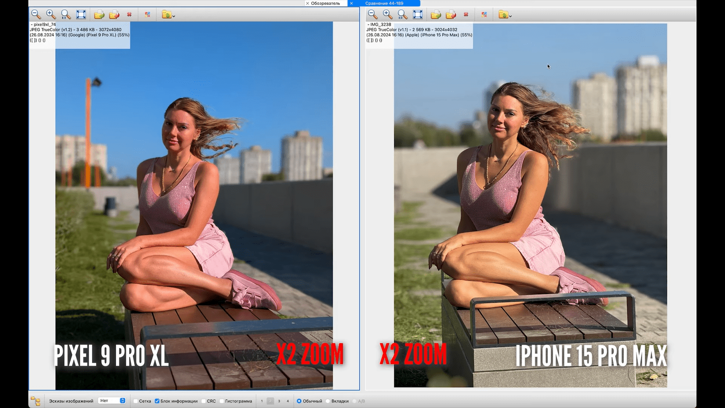Select 3 images layout button
The height and width of the screenshot is (408, 725).
[279, 401]
